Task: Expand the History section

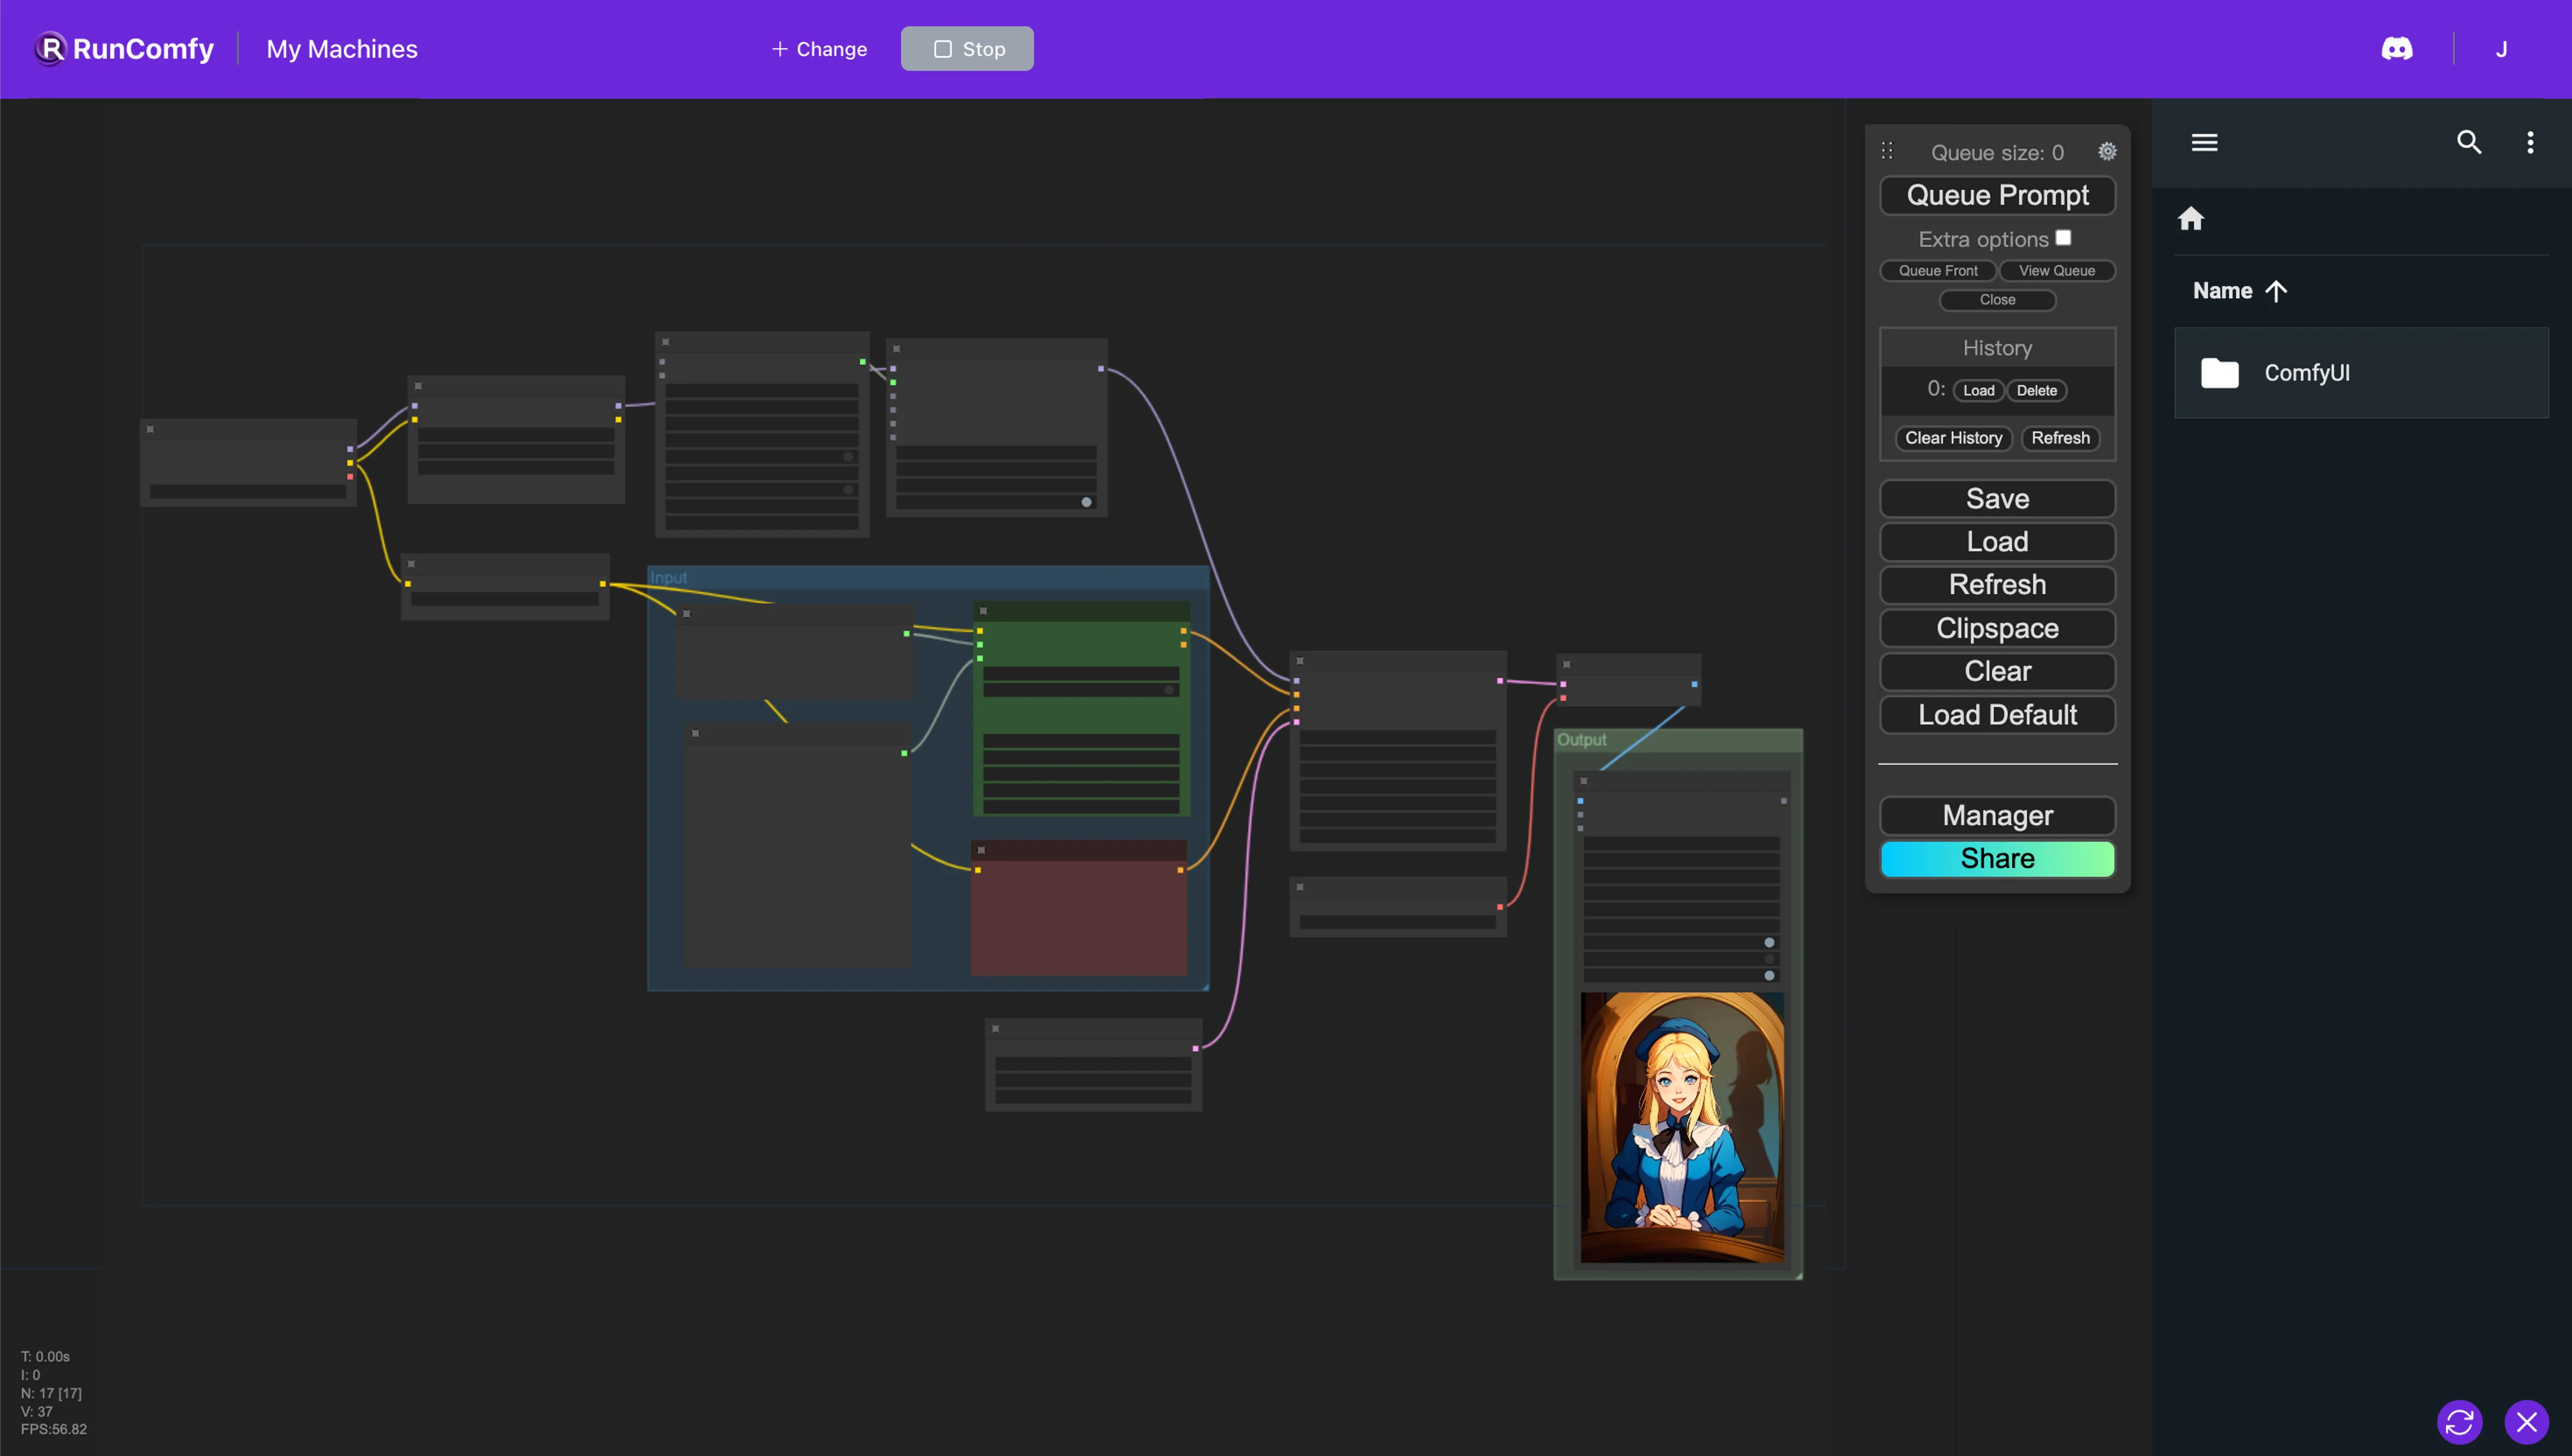Action: coord(1998,346)
